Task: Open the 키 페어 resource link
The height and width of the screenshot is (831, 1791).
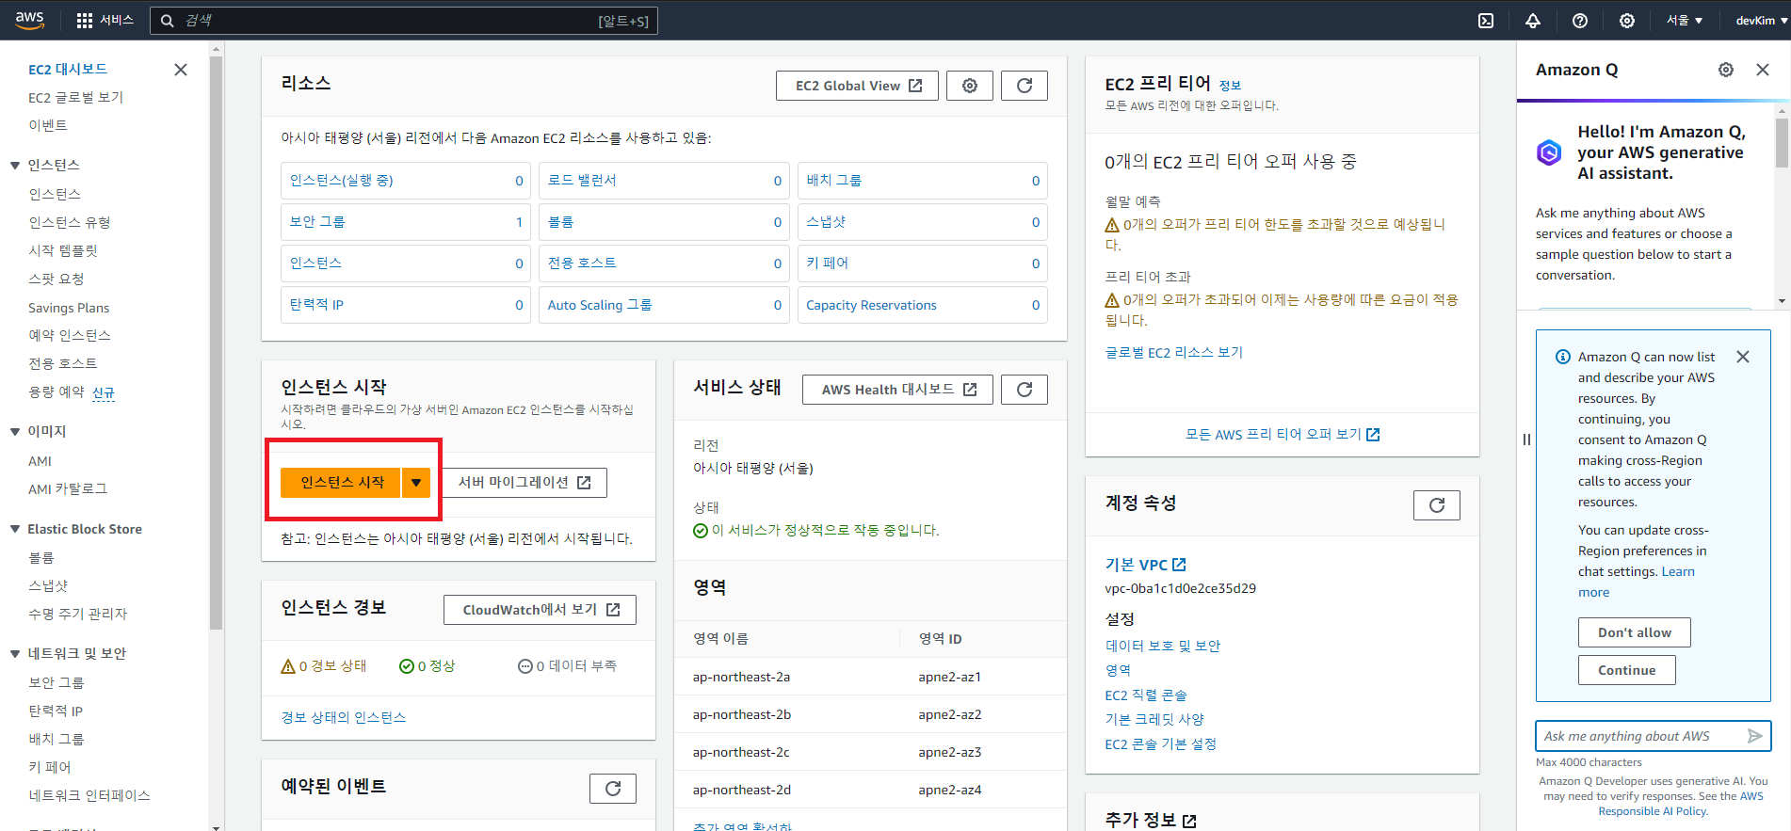Action: click(x=827, y=264)
